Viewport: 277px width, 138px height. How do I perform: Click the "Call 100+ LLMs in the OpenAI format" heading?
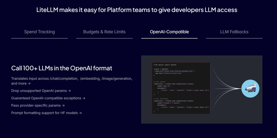62,68
